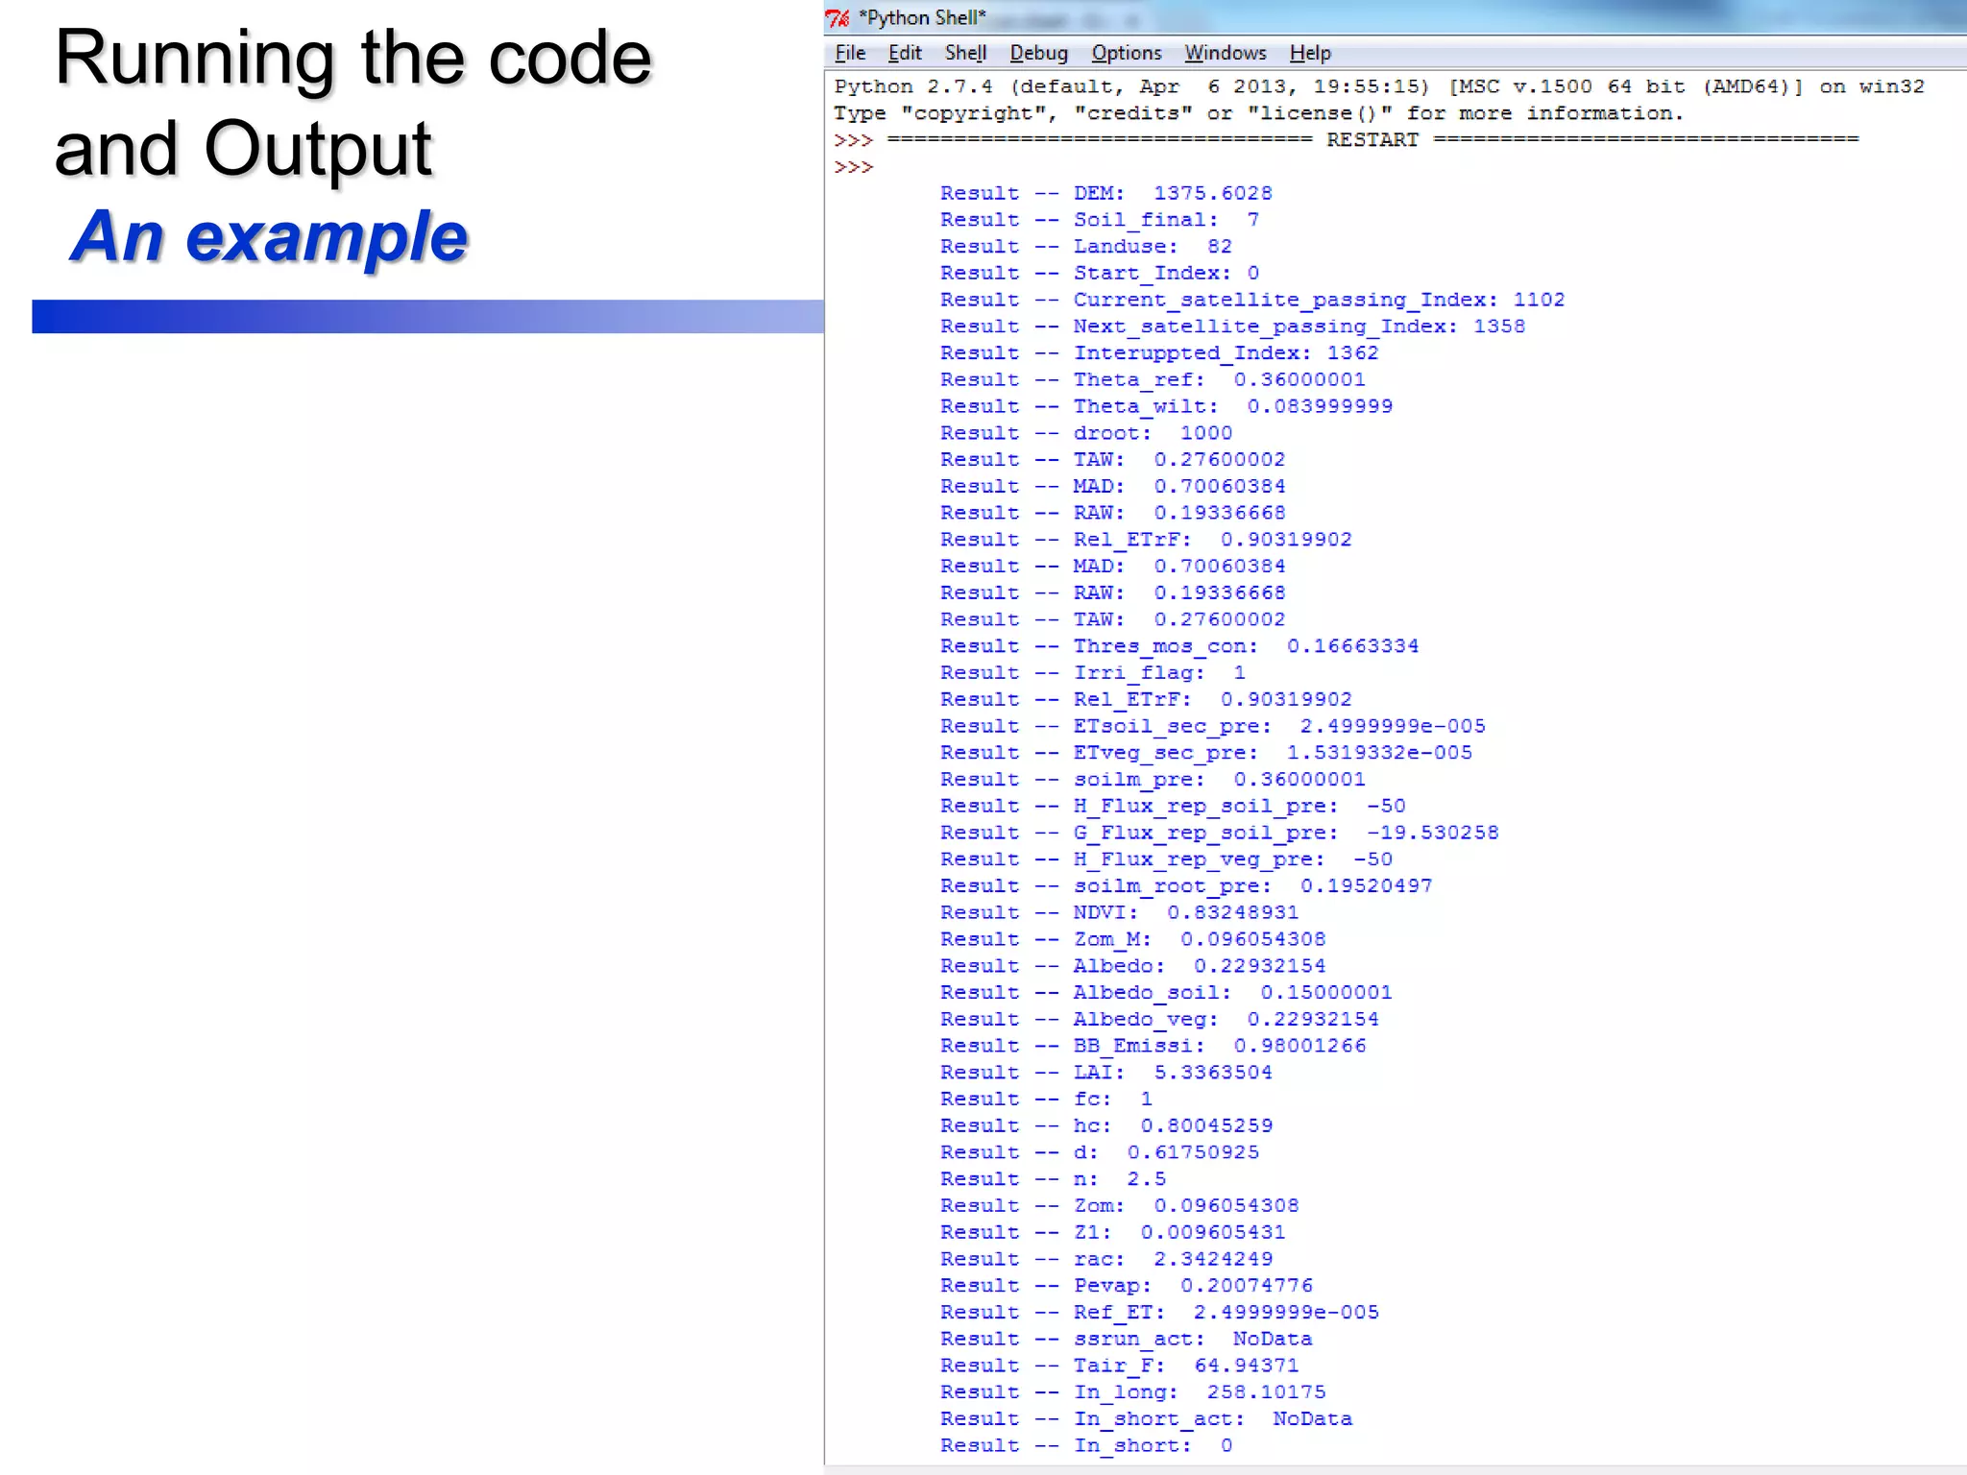The width and height of the screenshot is (1967, 1475).
Task: Click the 'Pevap: 0.20074776' result line
Action: [1126, 1286]
